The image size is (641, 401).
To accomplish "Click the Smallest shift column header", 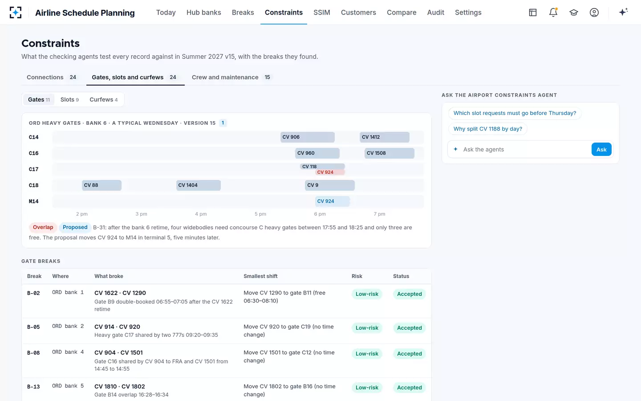I will [x=260, y=276].
